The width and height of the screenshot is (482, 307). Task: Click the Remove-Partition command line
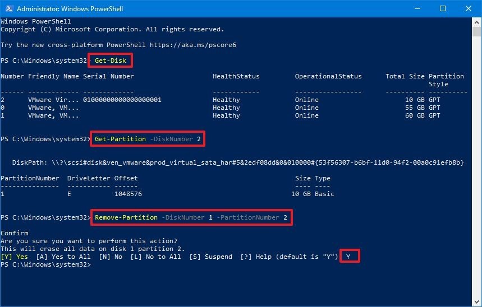(191, 217)
